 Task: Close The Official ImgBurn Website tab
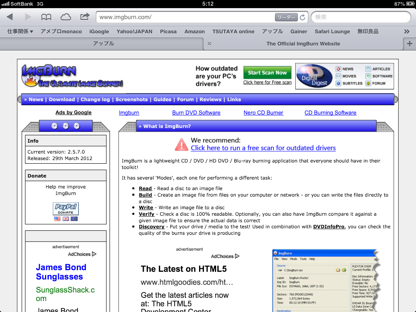coord(209,43)
